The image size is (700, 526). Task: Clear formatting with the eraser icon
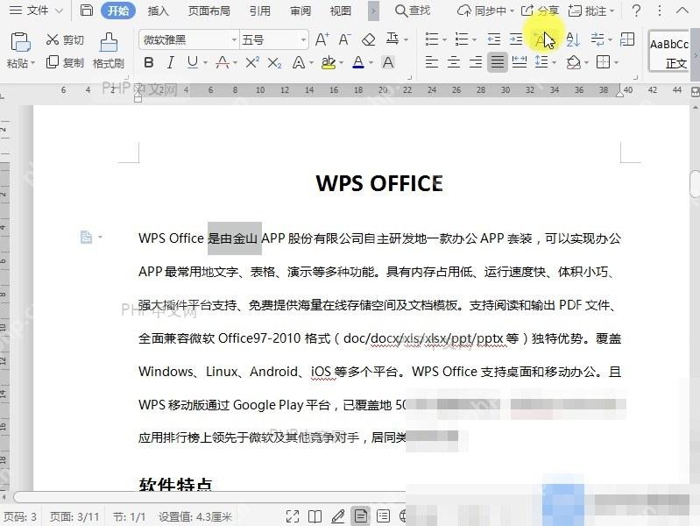coord(368,39)
